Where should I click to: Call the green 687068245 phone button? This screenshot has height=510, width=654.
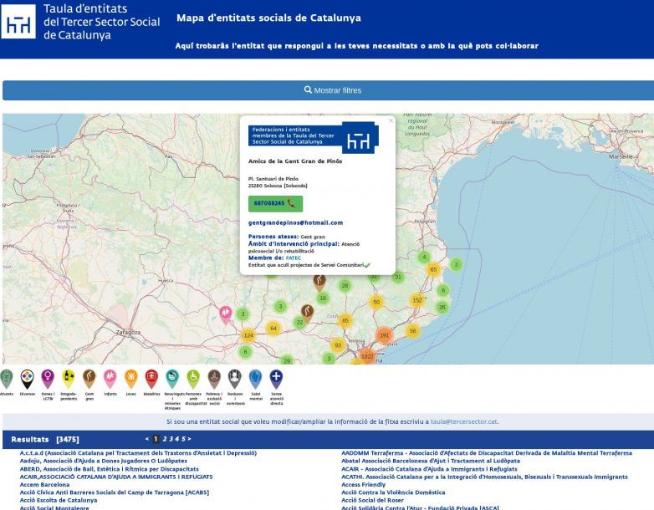[275, 203]
